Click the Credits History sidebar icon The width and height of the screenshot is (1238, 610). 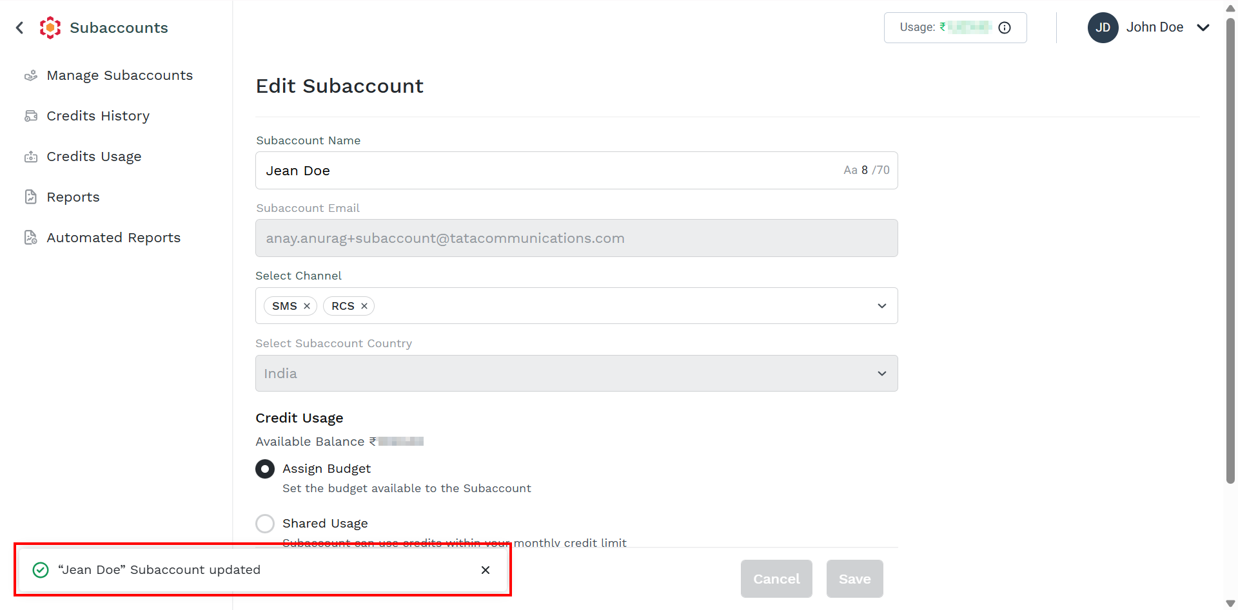[x=31, y=116]
